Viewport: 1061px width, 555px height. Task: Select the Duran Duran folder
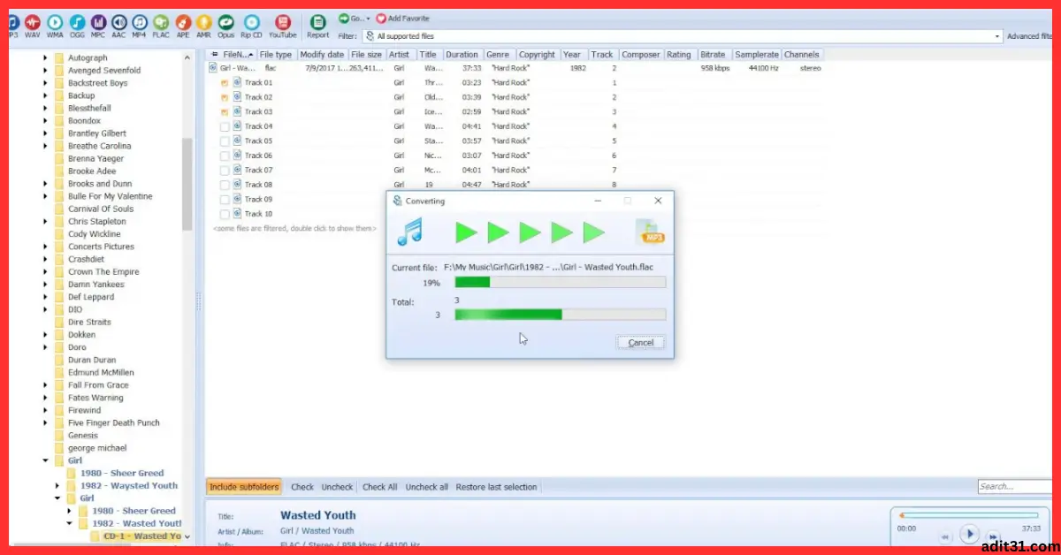point(92,360)
